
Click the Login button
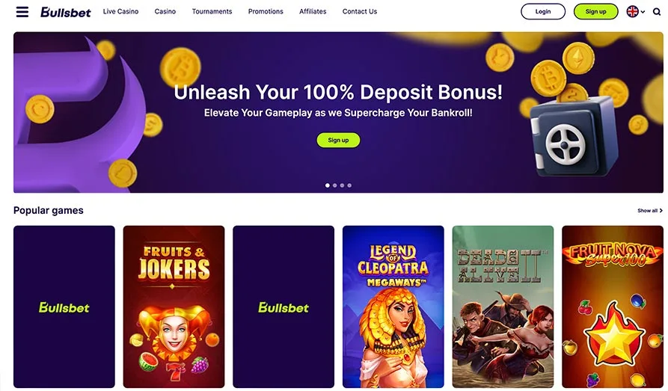click(543, 11)
